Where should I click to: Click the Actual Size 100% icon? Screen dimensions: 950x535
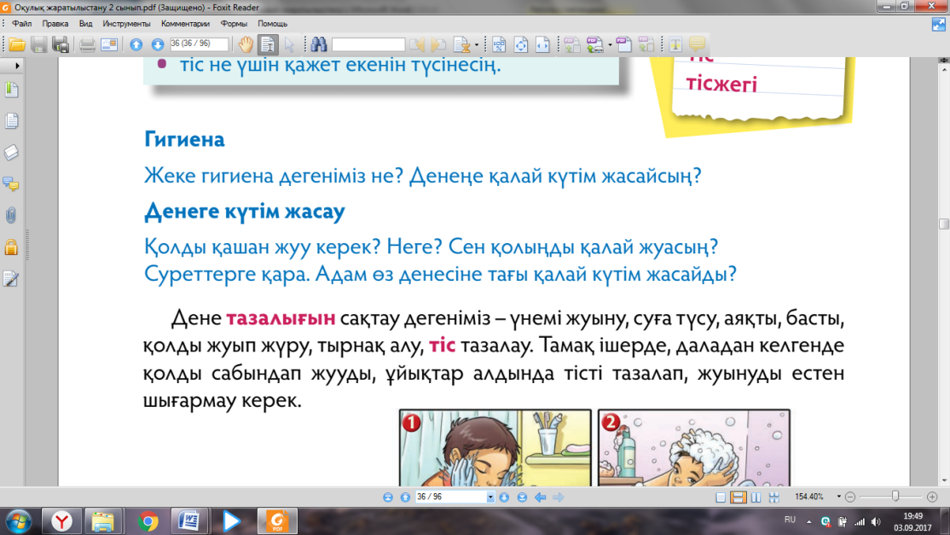(x=499, y=44)
